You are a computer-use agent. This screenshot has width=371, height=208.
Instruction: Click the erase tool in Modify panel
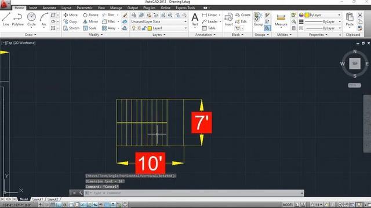pos(125,15)
